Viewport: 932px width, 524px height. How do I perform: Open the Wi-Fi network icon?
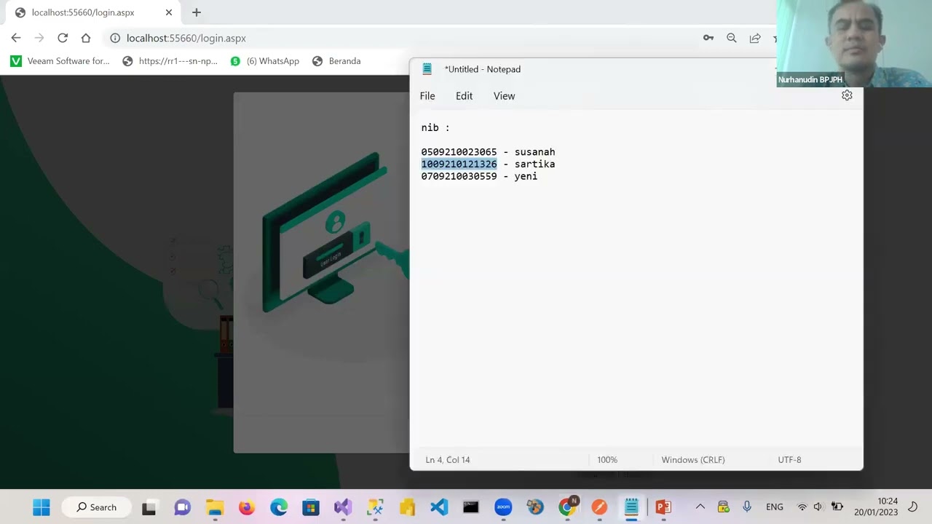click(x=802, y=507)
